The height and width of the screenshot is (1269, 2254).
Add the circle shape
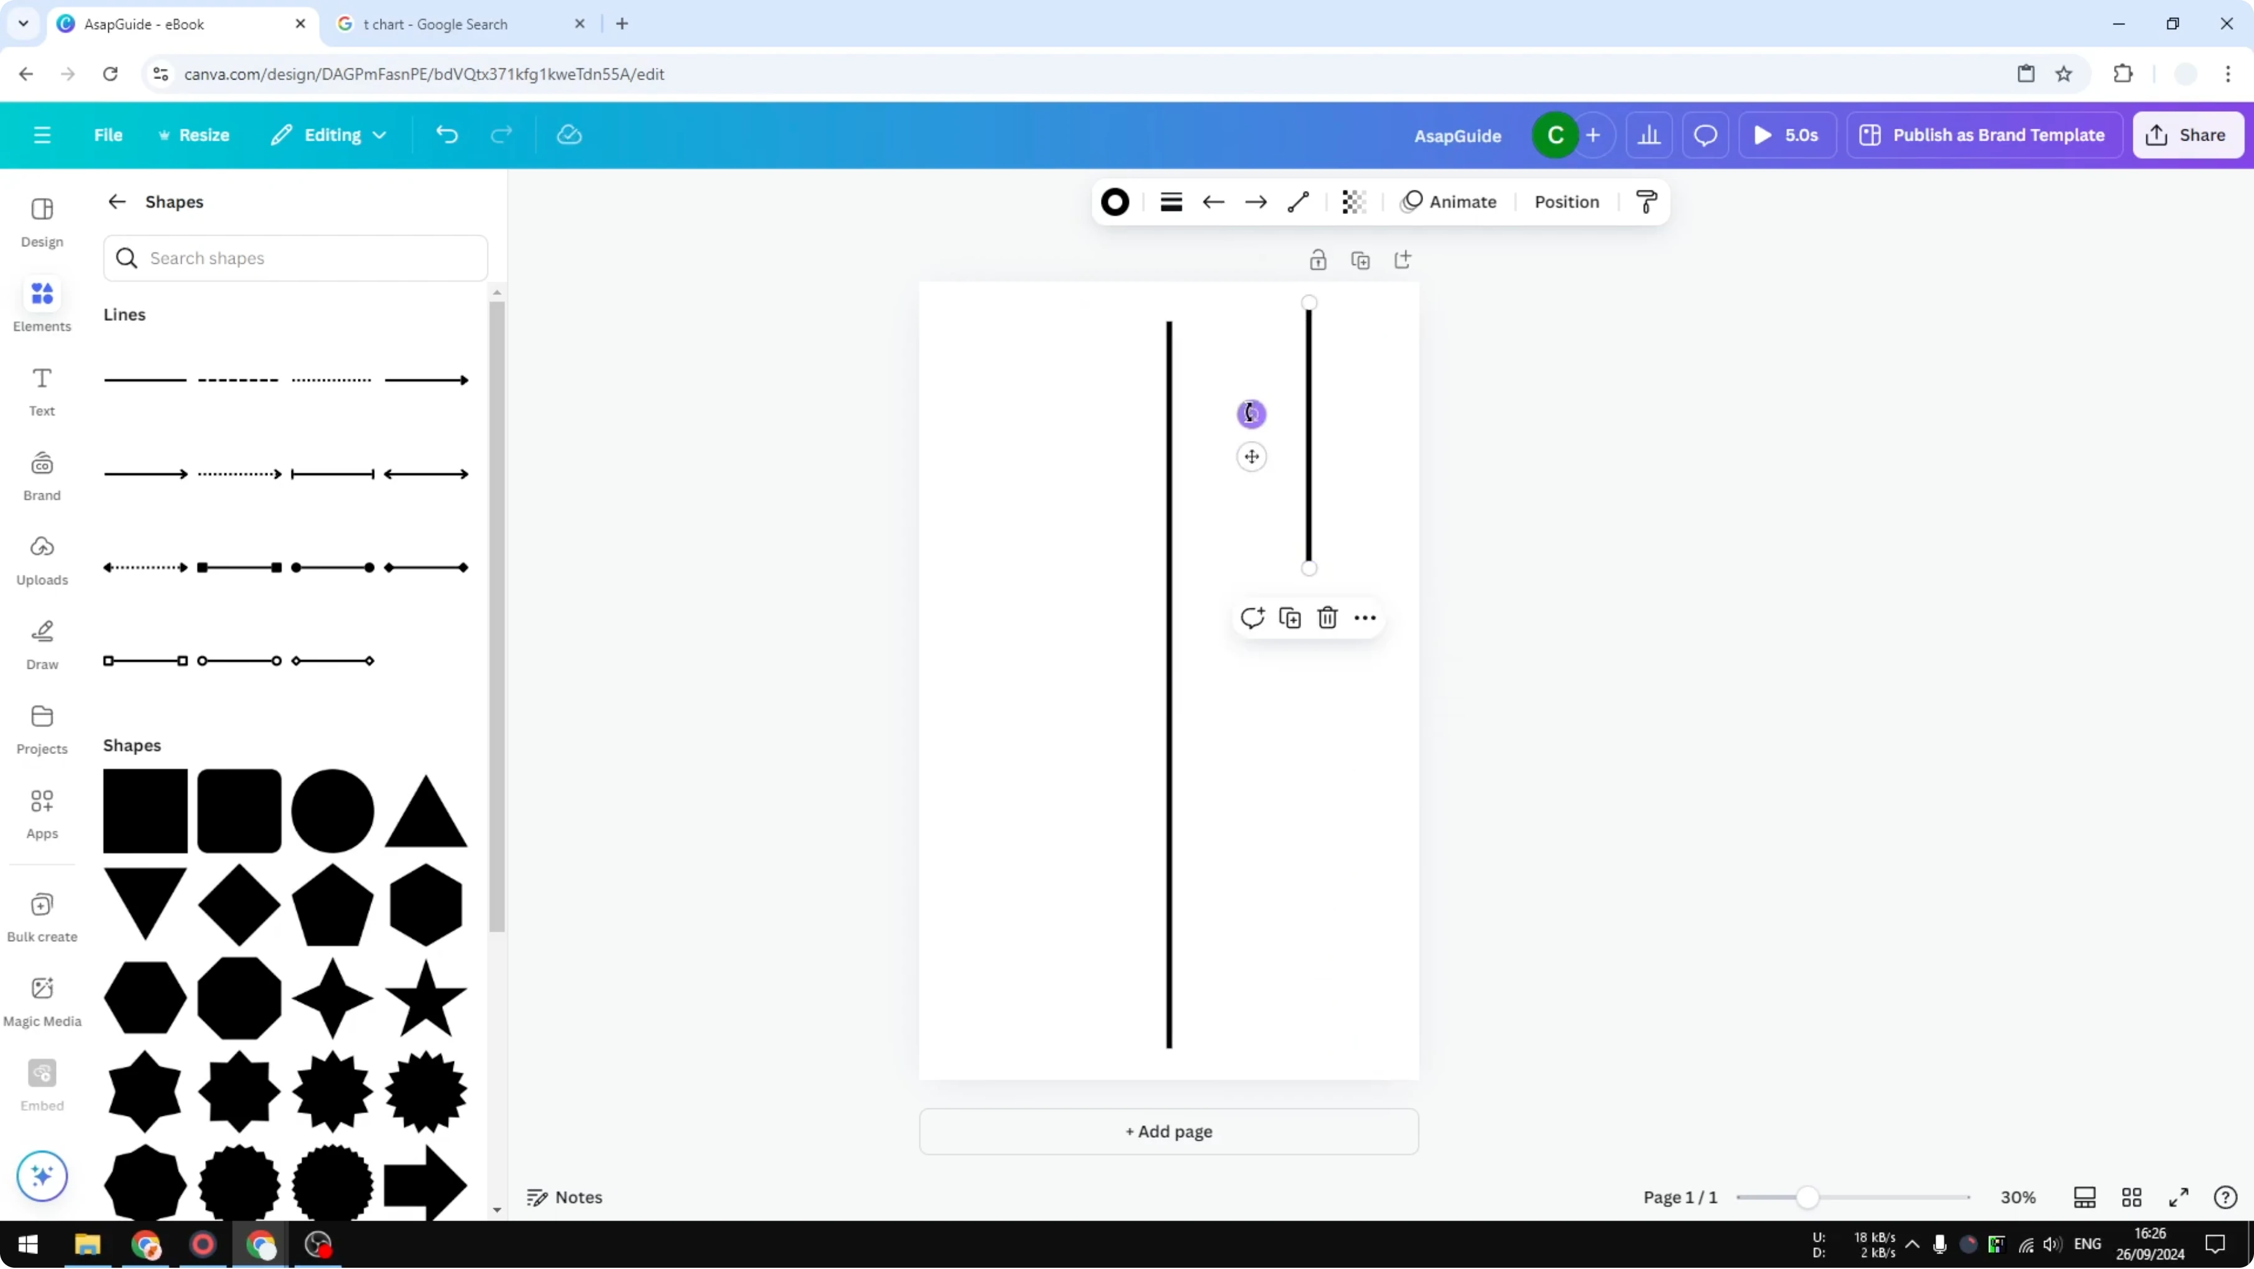[333, 811]
